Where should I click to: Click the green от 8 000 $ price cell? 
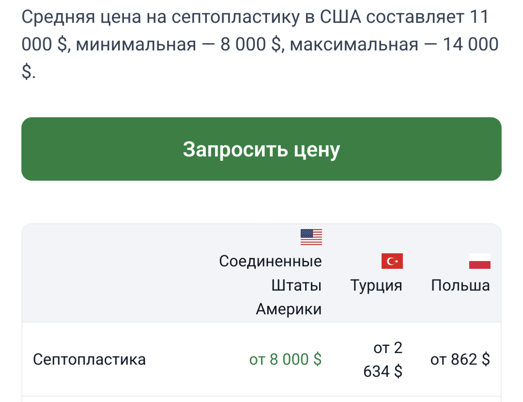point(285,359)
